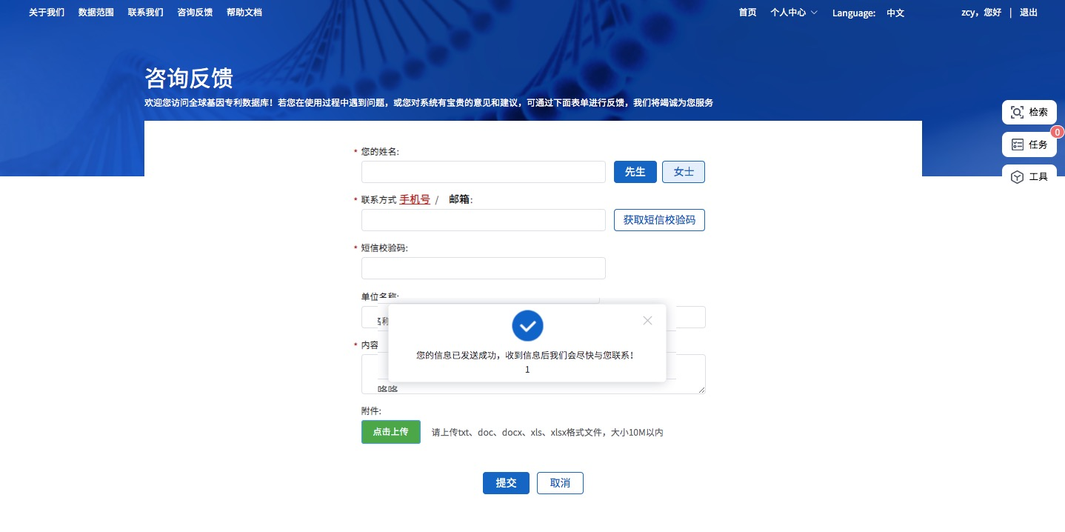Click the blue checkmark success icon

(527, 325)
